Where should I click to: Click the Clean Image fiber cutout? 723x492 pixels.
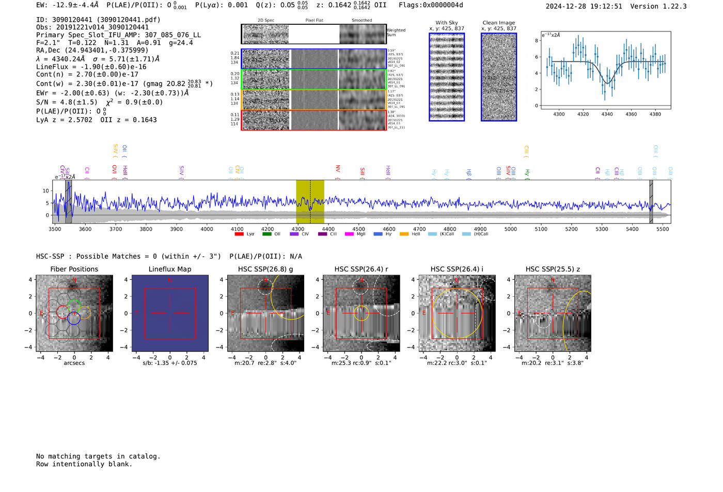tap(499, 77)
